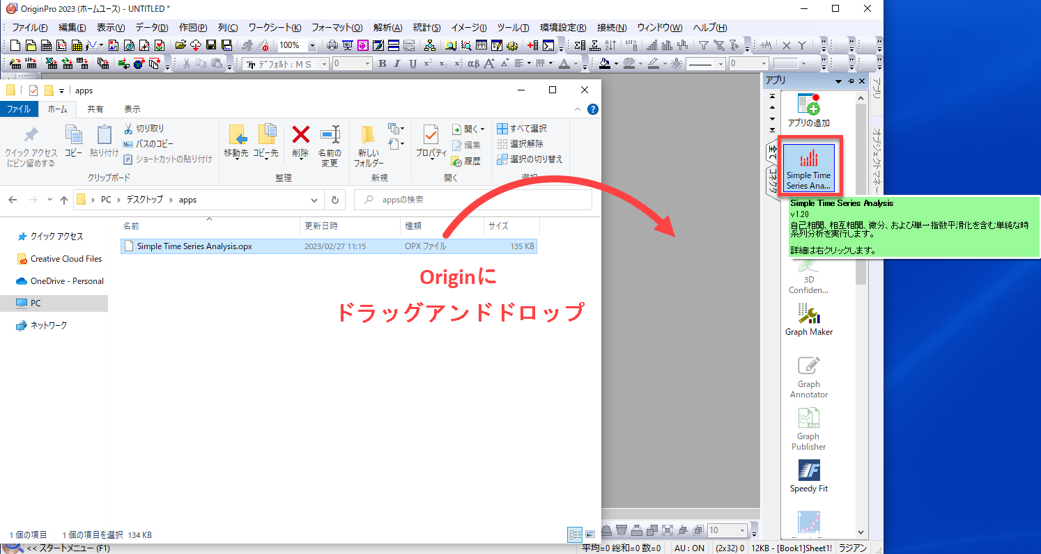Launch the Simple Time Series Analysis app
The width and height of the screenshot is (1041, 554).
808,167
